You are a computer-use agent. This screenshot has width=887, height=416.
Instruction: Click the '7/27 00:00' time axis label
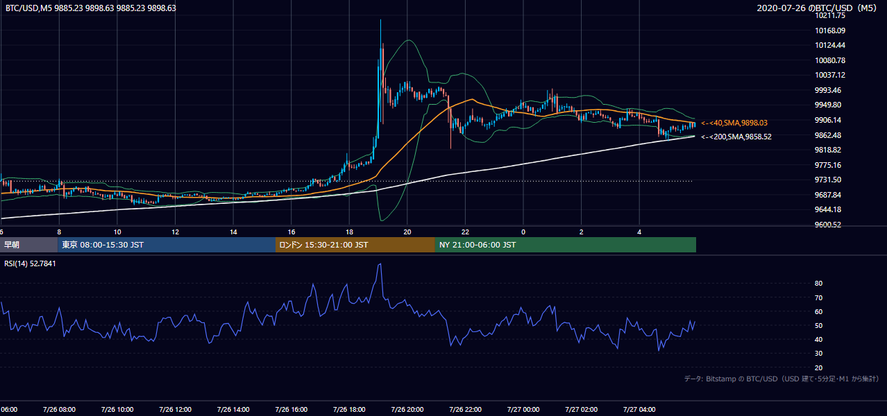[523, 409]
